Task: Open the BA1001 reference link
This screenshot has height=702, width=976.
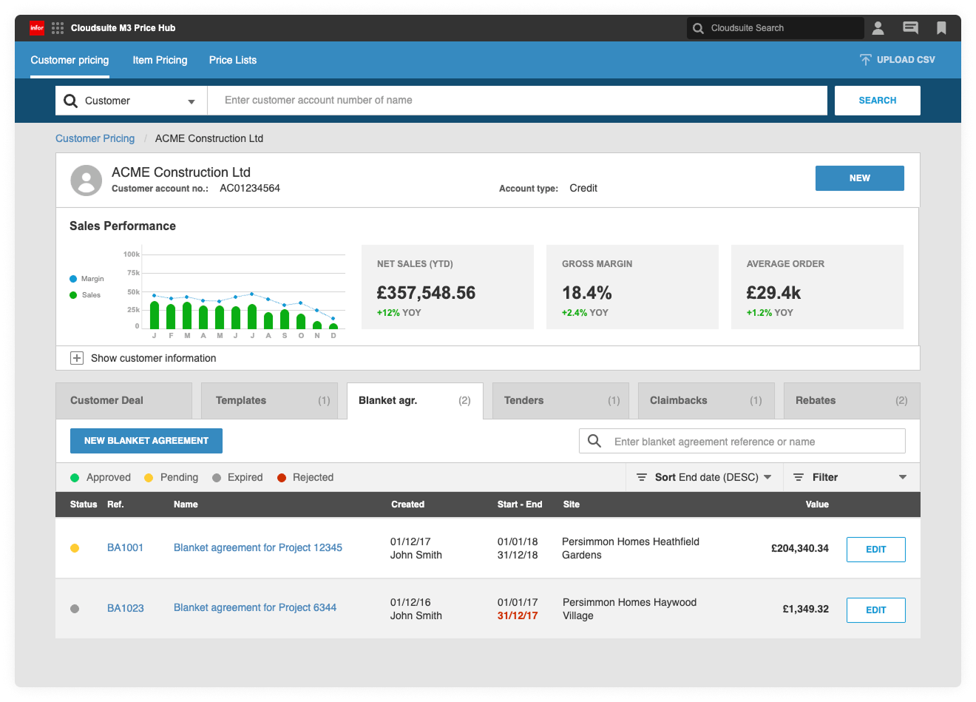Action: (125, 548)
